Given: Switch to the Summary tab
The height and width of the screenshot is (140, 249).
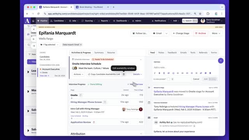Looking at the screenshot, I should click(99, 52).
